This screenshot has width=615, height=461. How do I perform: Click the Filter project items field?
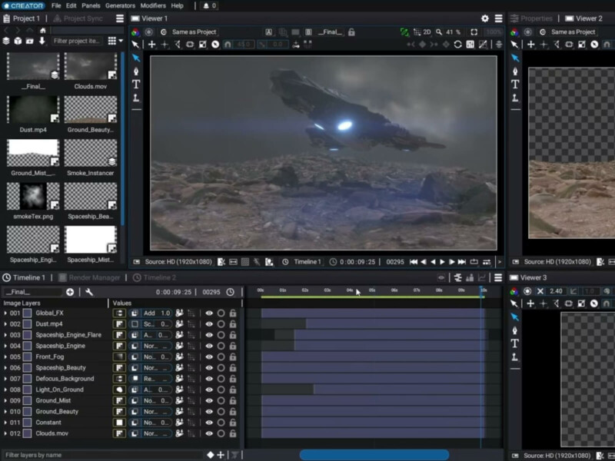[x=77, y=41]
